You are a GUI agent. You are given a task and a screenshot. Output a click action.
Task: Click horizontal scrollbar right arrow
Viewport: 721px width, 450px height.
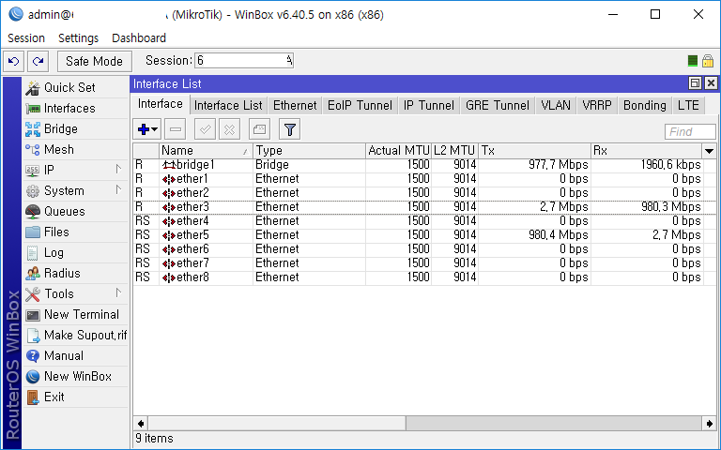click(x=710, y=424)
